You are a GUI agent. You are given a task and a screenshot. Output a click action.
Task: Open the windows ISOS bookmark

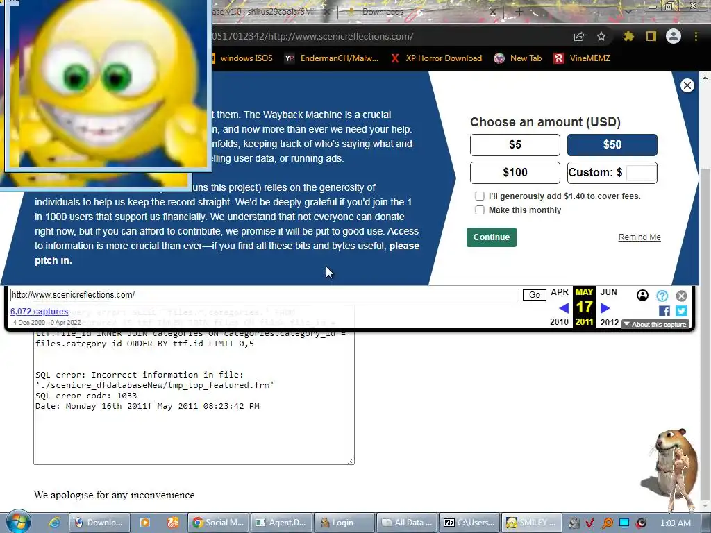(x=242, y=58)
